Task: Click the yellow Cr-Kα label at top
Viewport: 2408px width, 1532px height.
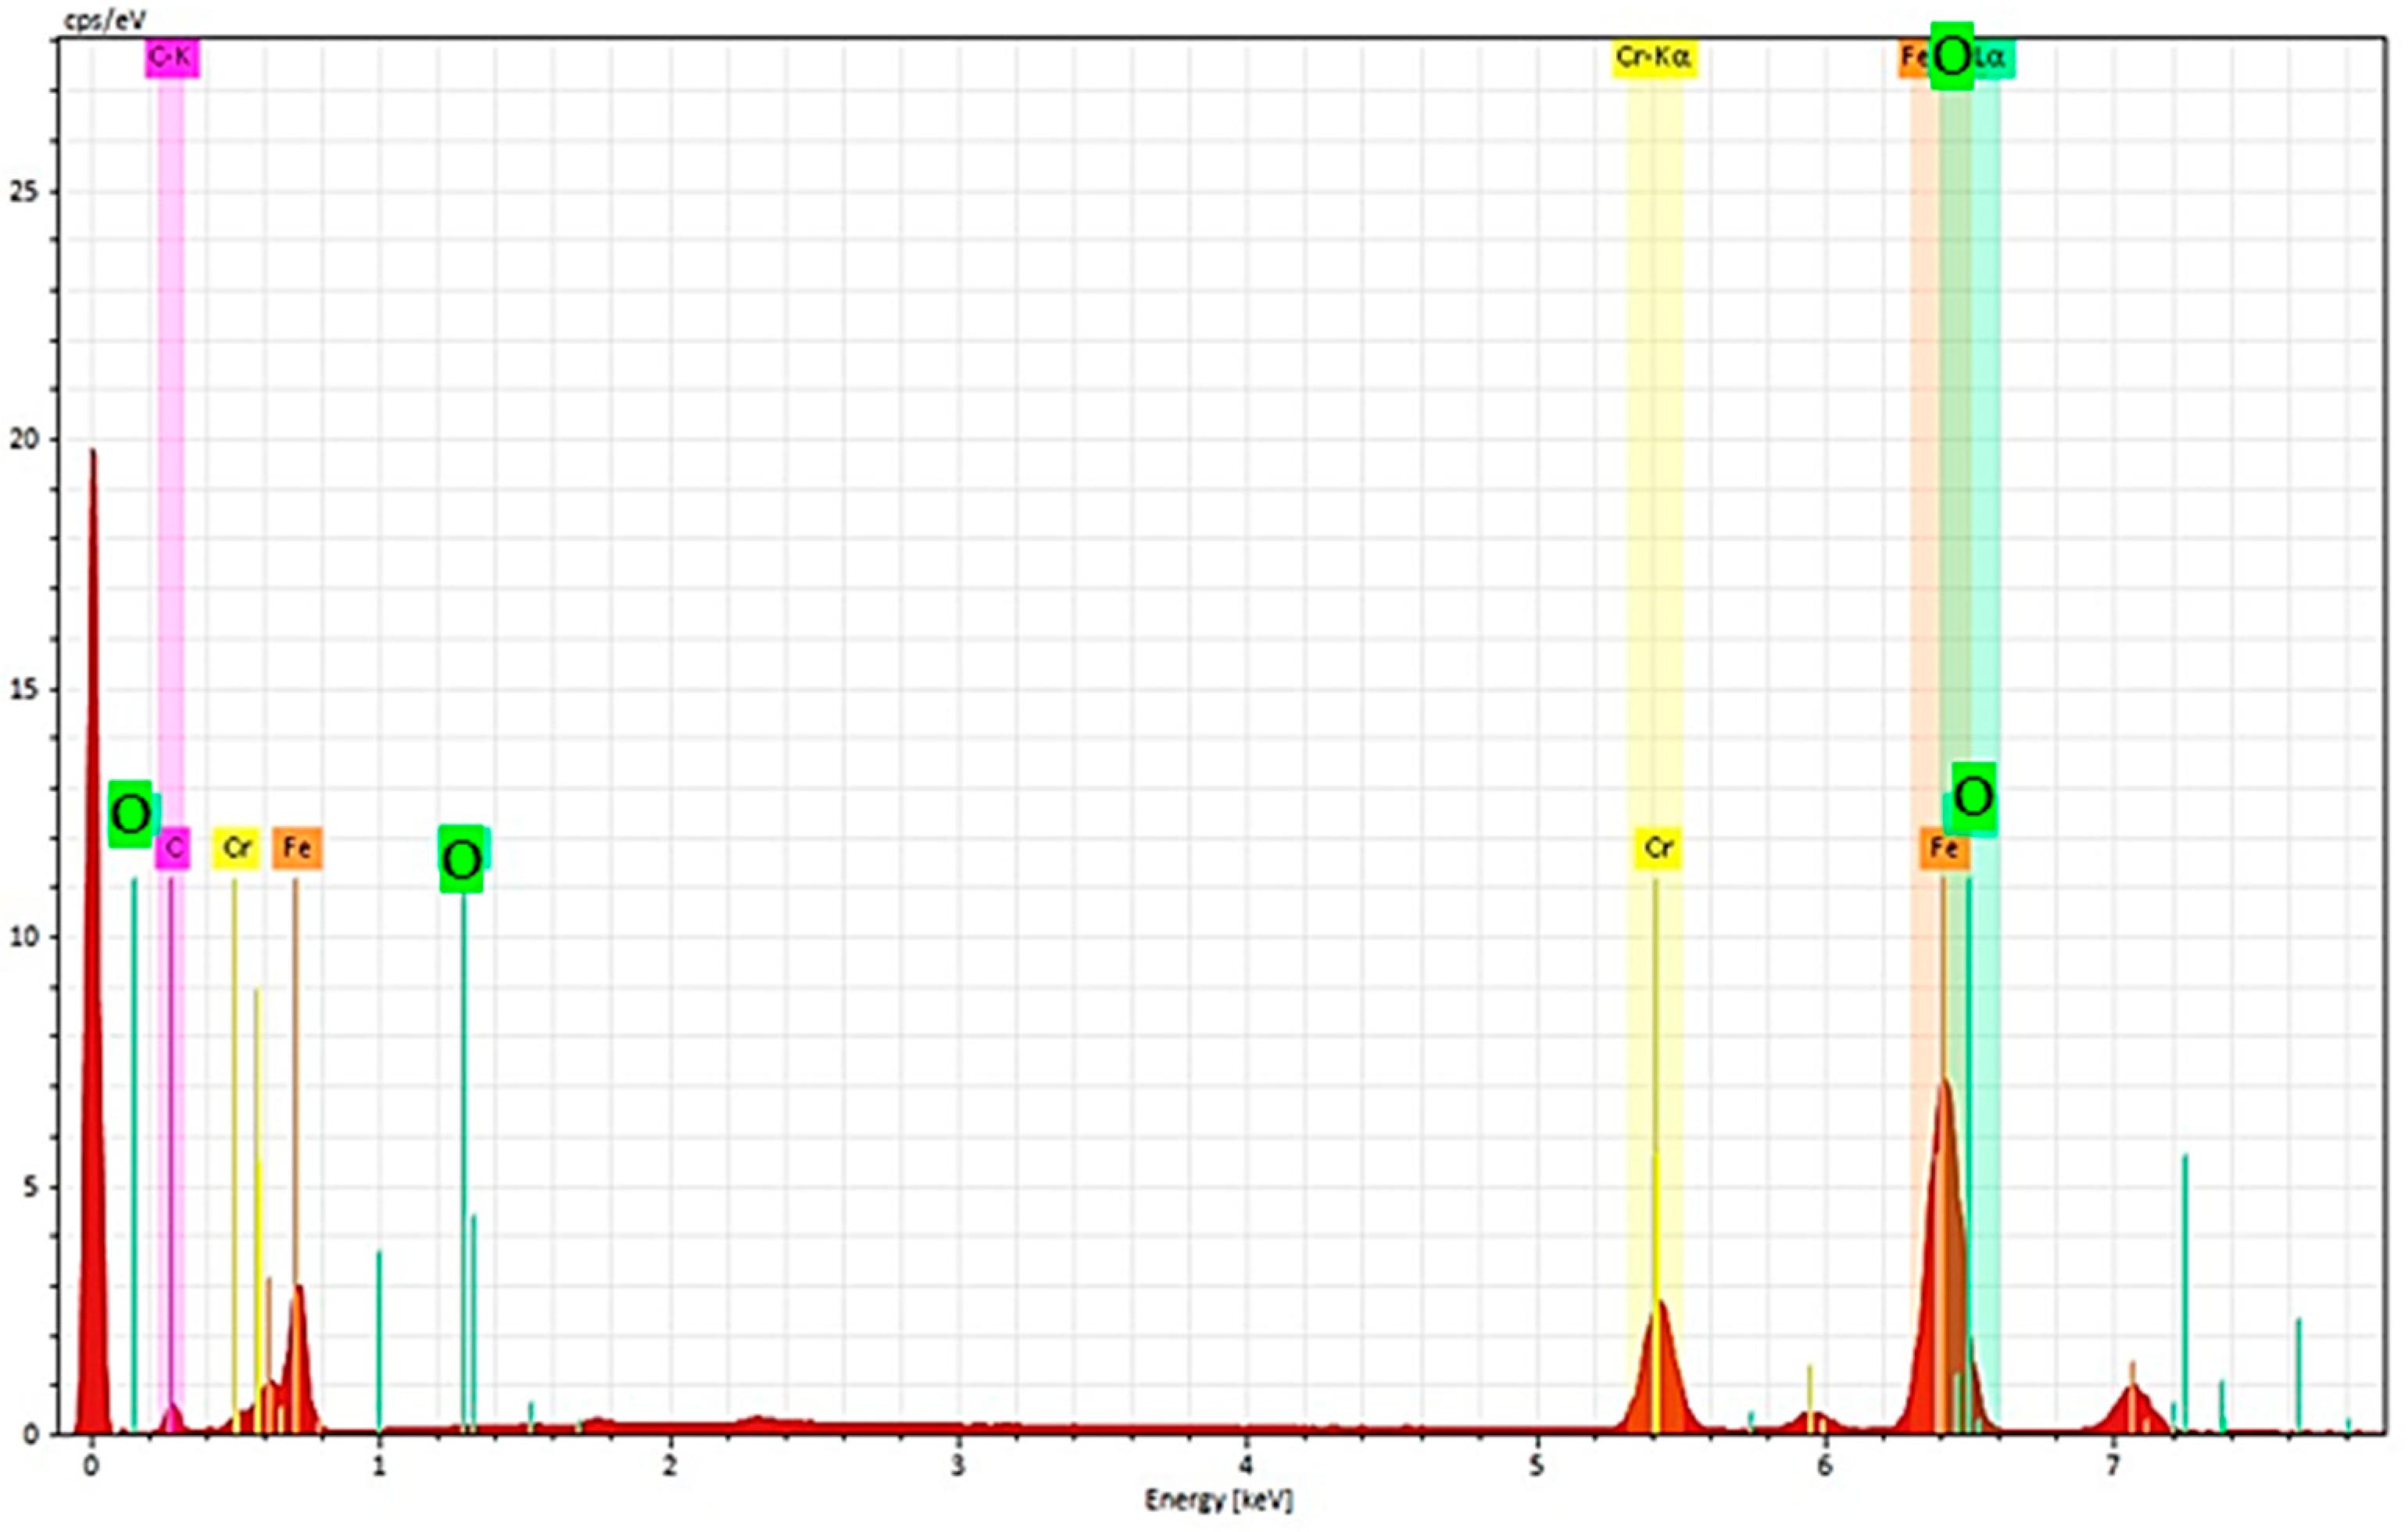Action: tap(1654, 58)
